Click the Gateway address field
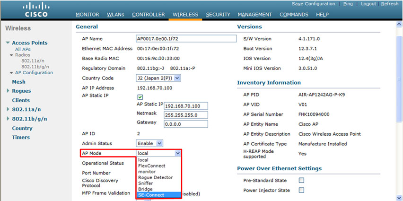 (x=185, y=124)
